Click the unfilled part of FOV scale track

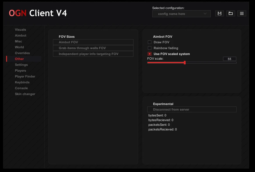coord(211,63)
